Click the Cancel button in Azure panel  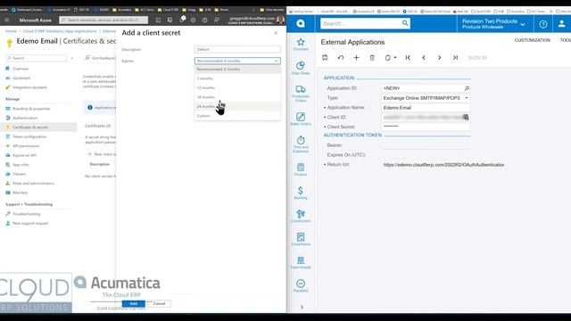[x=159, y=303]
